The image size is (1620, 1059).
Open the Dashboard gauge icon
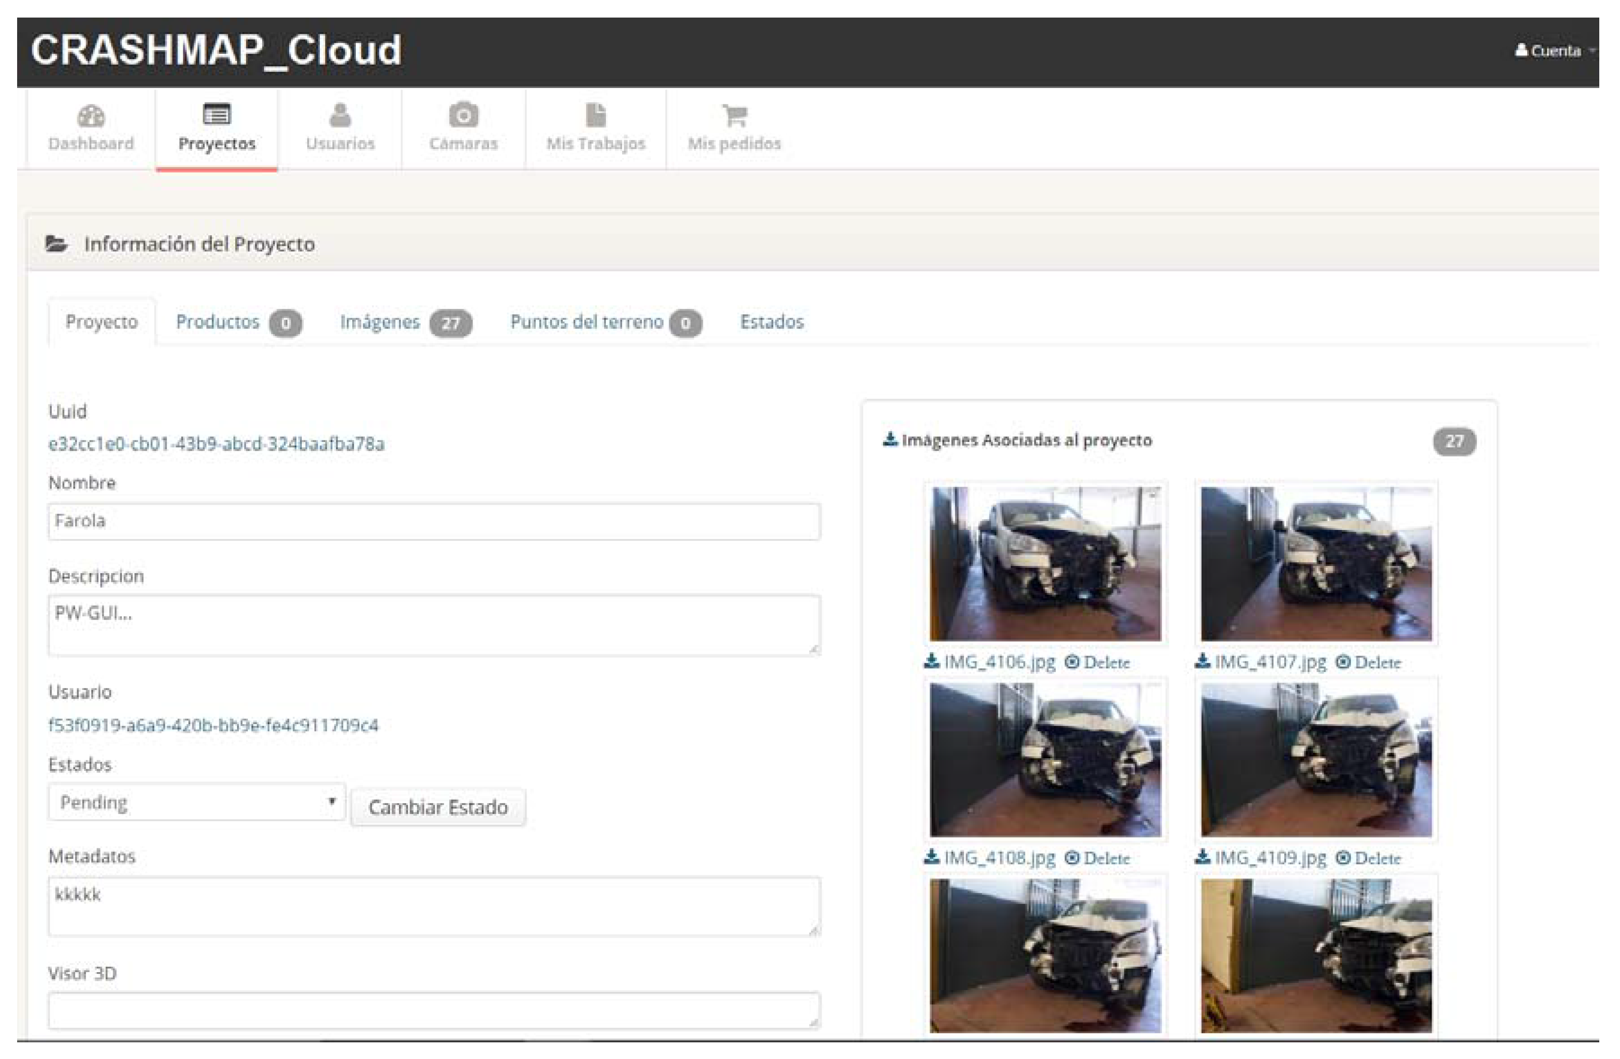pos(91,116)
